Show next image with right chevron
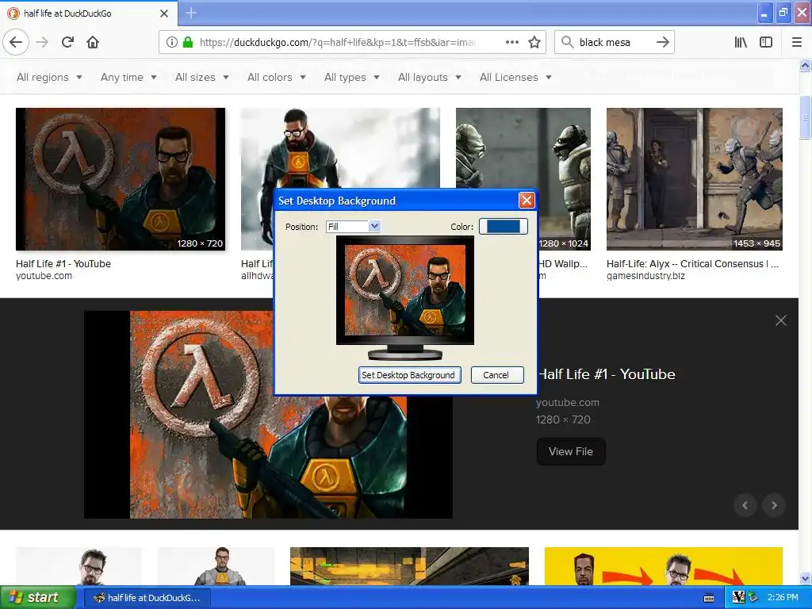Viewport: 812px width, 609px height. [774, 505]
